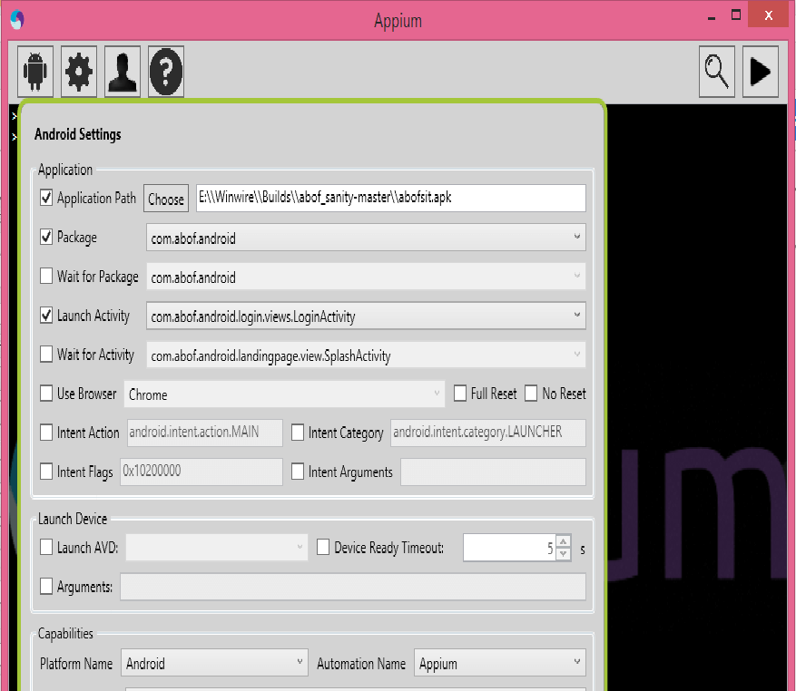This screenshot has width=796, height=691.
Task: Click the Appium logo in title bar
Action: [x=16, y=20]
